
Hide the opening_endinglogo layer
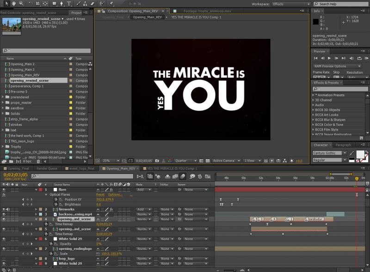click(x=4, y=249)
